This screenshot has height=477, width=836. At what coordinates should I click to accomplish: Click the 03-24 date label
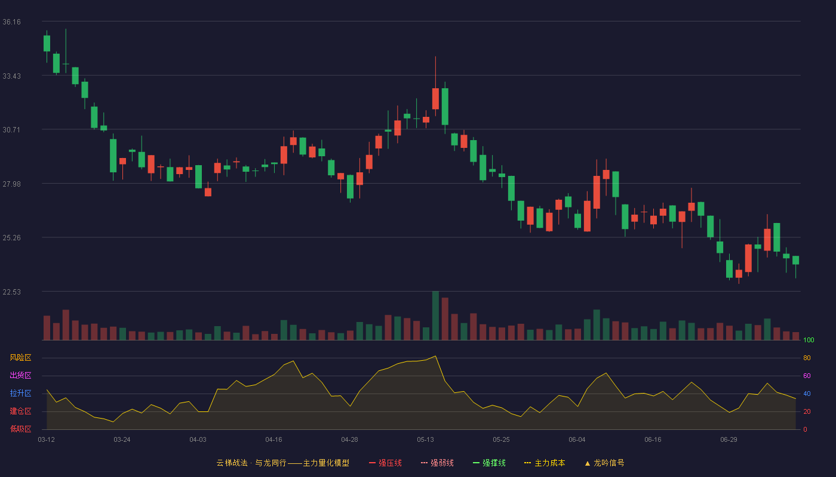(122, 439)
